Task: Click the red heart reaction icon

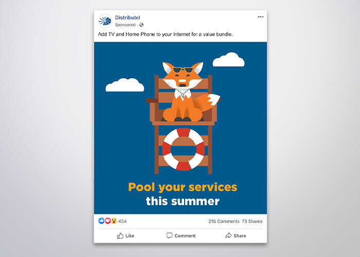Action: pos(107,221)
